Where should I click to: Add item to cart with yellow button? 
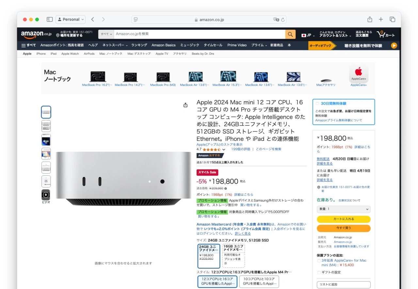click(344, 219)
